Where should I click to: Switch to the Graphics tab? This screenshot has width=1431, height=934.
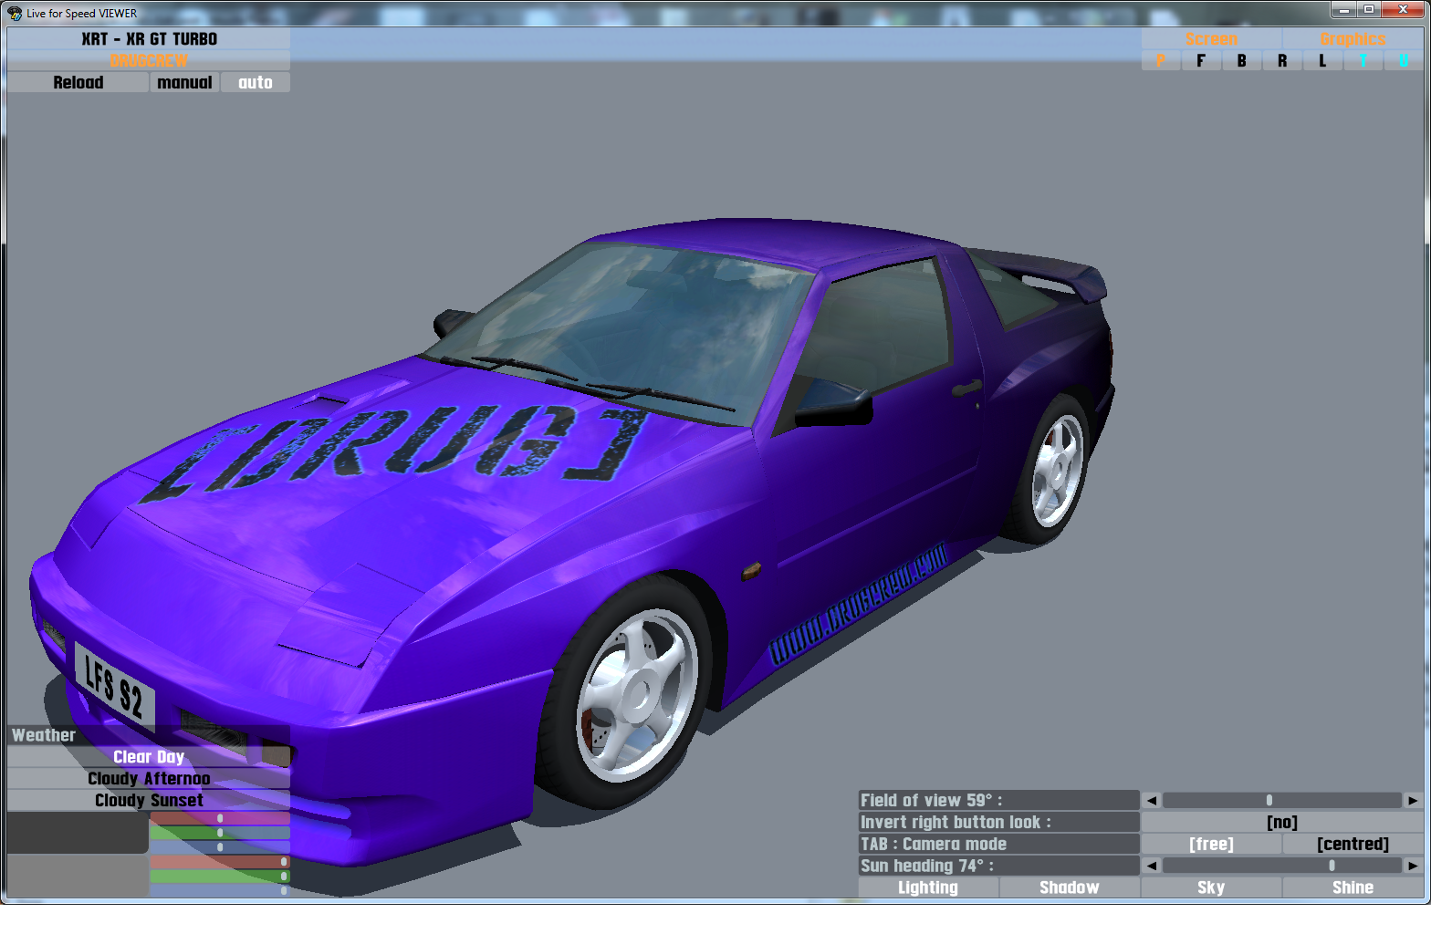click(x=1353, y=39)
